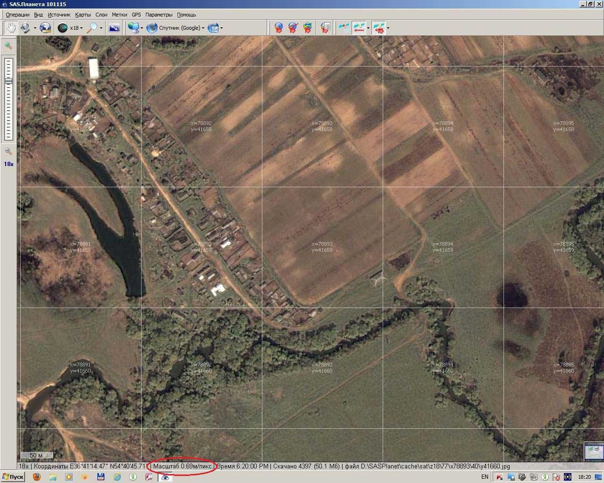Image resolution: width=604 pixels, height=483 pixels.
Task: Click the Yandex tray icon
Action: [x=545, y=477]
